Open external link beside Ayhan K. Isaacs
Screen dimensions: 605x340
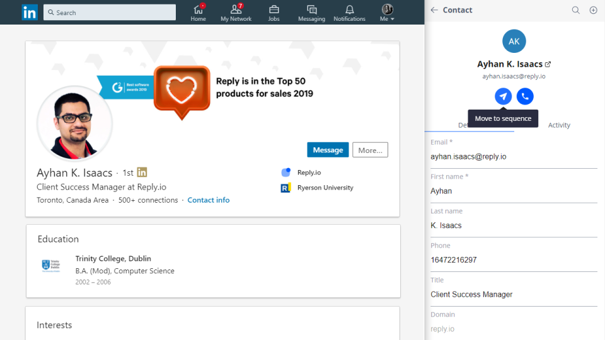click(548, 64)
